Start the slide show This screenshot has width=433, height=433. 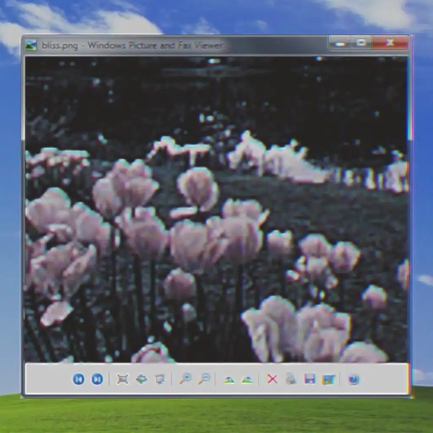160,379
